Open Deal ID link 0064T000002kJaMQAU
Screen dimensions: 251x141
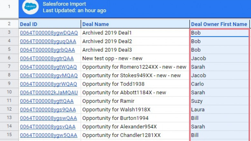(x=49, y=93)
